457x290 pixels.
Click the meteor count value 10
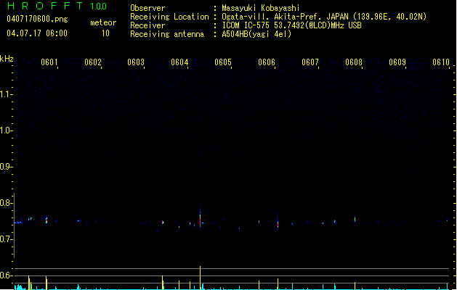(105, 33)
